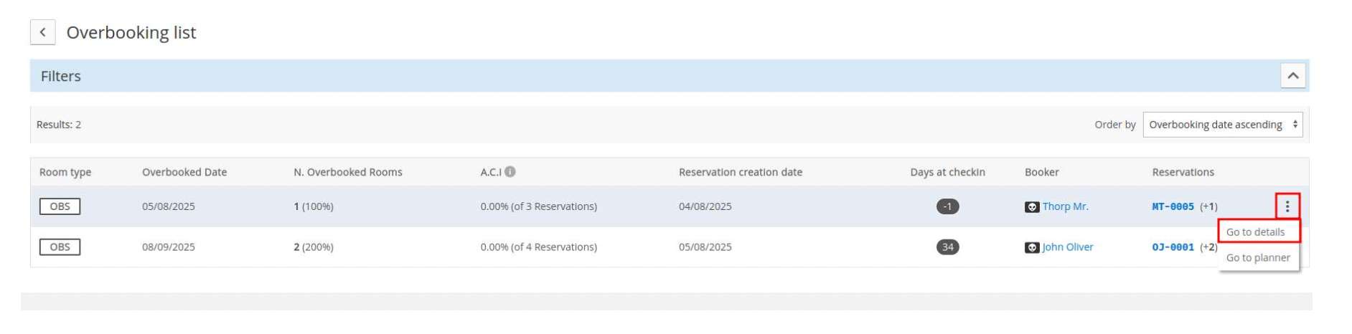This screenshot has height=334, width=1352.
Task: Click the Overbooked Date column header
Action: 184,172
